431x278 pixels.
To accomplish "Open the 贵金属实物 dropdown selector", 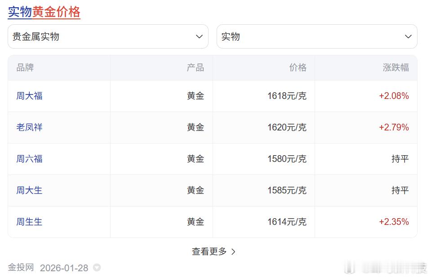I will point(108,36).
